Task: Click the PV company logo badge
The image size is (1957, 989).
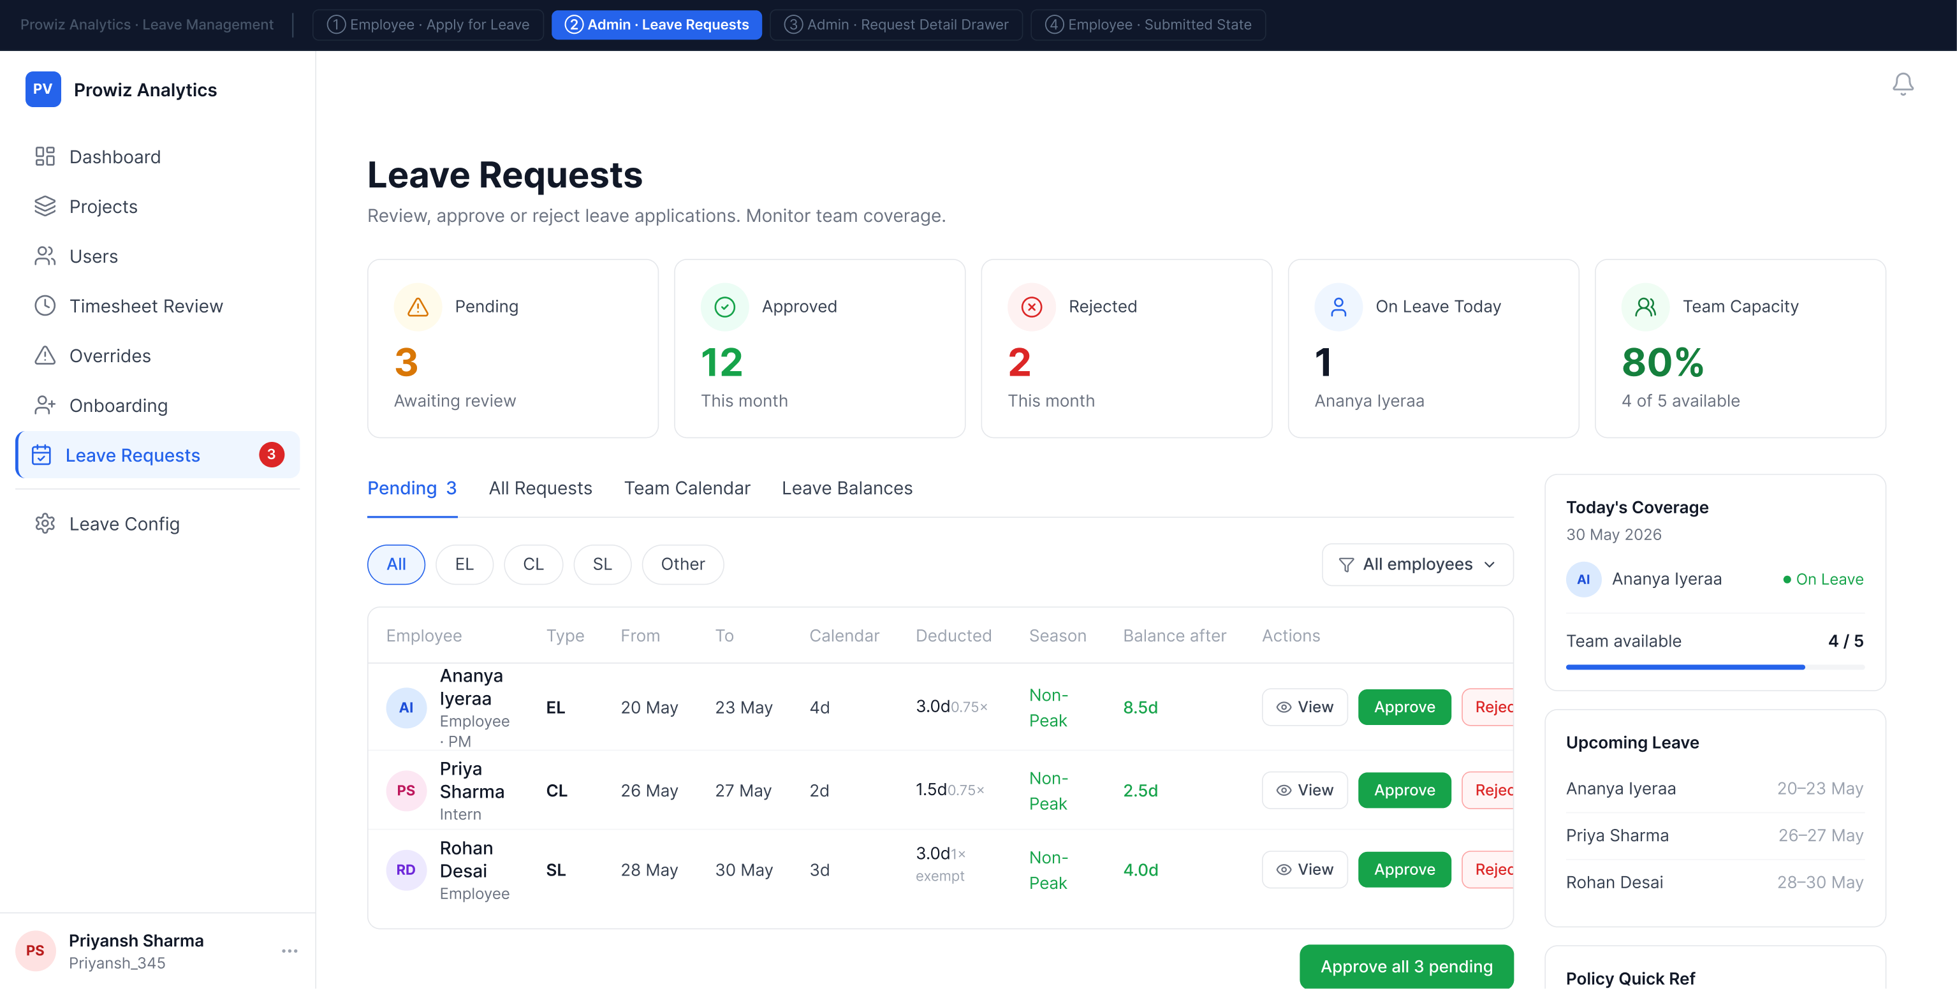Action: coord(43,90)
